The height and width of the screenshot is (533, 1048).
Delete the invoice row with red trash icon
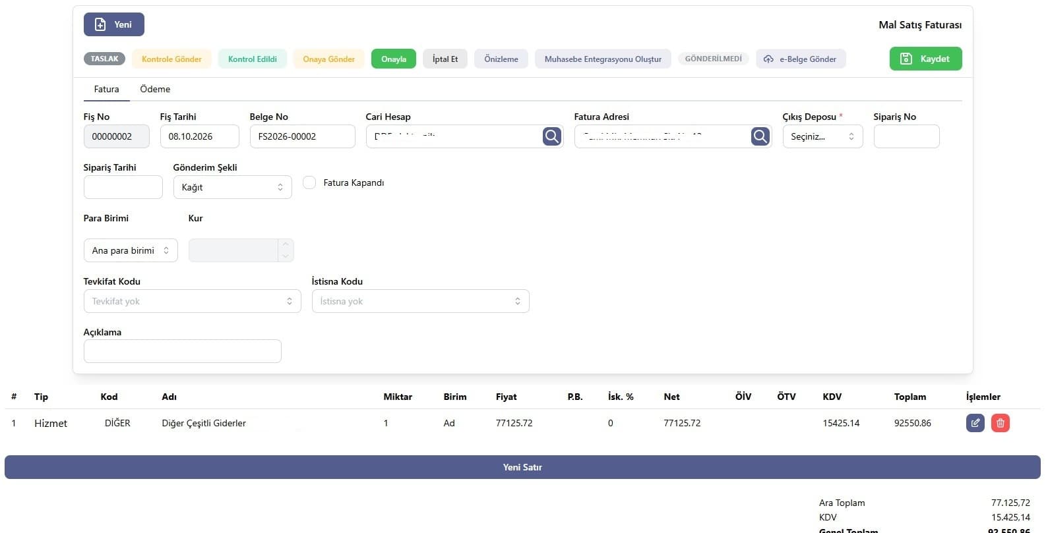click(1000, 423)
